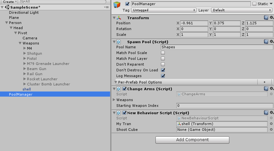Open New Behaviour Script gear menu
This screenshot has width=274, height=151.
pos(271,113)
